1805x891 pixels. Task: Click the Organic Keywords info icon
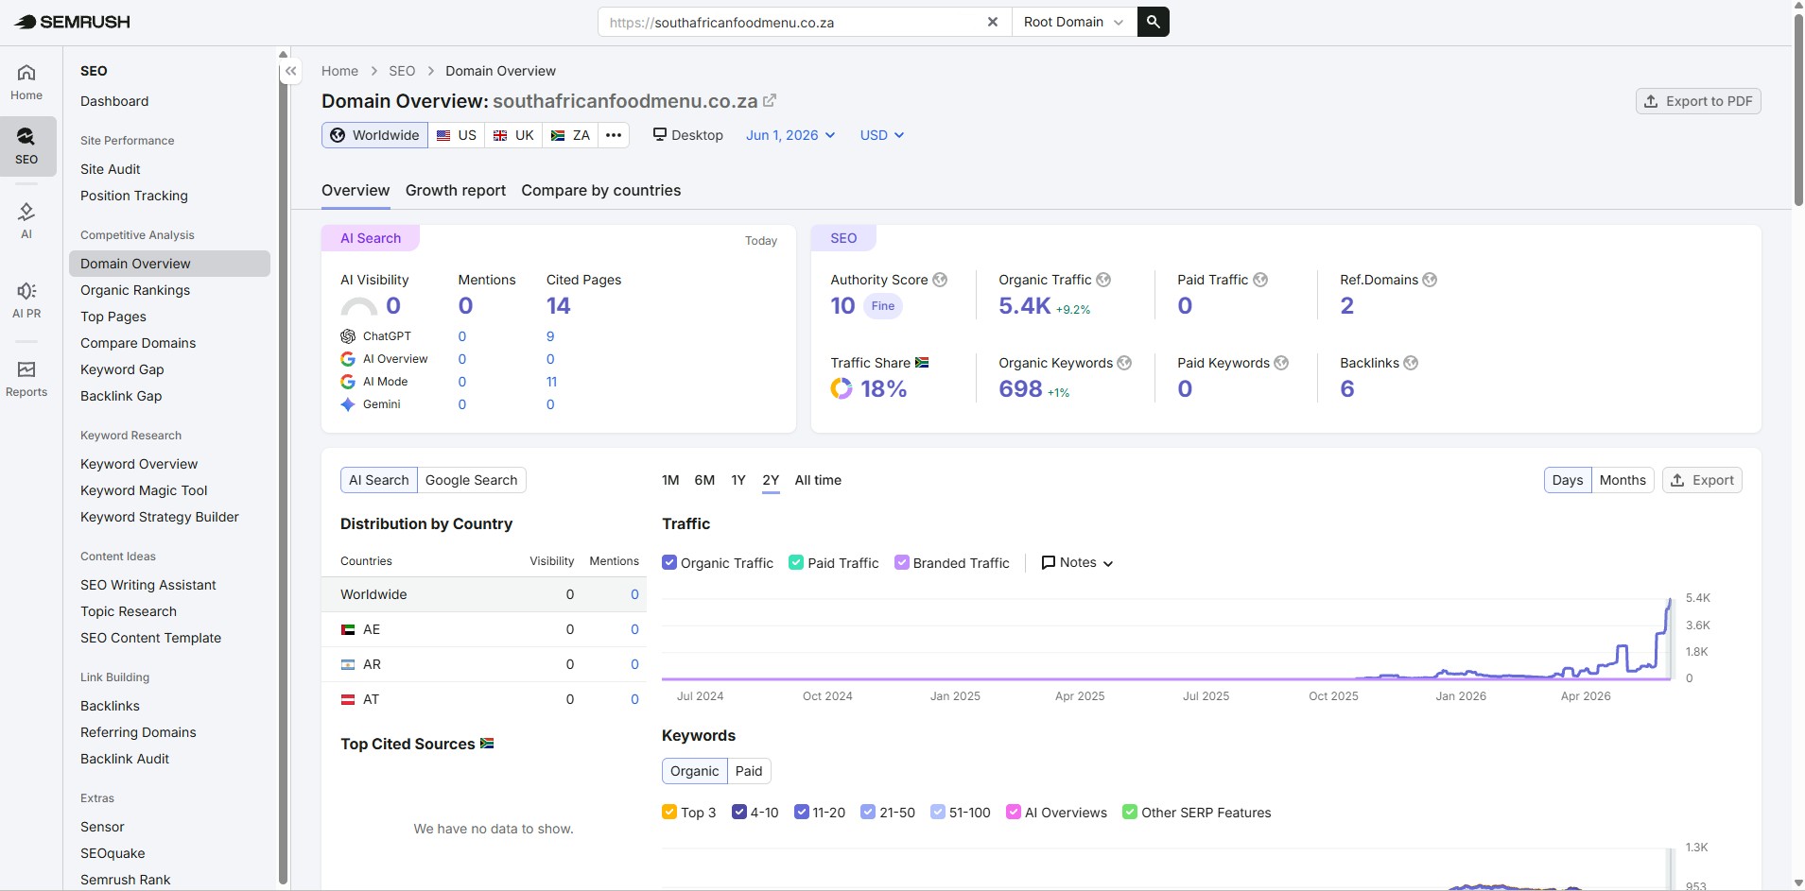click(x=1124, y=363)
